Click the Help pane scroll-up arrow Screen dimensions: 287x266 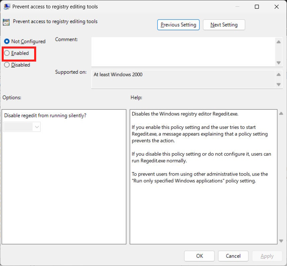(281, 113)
